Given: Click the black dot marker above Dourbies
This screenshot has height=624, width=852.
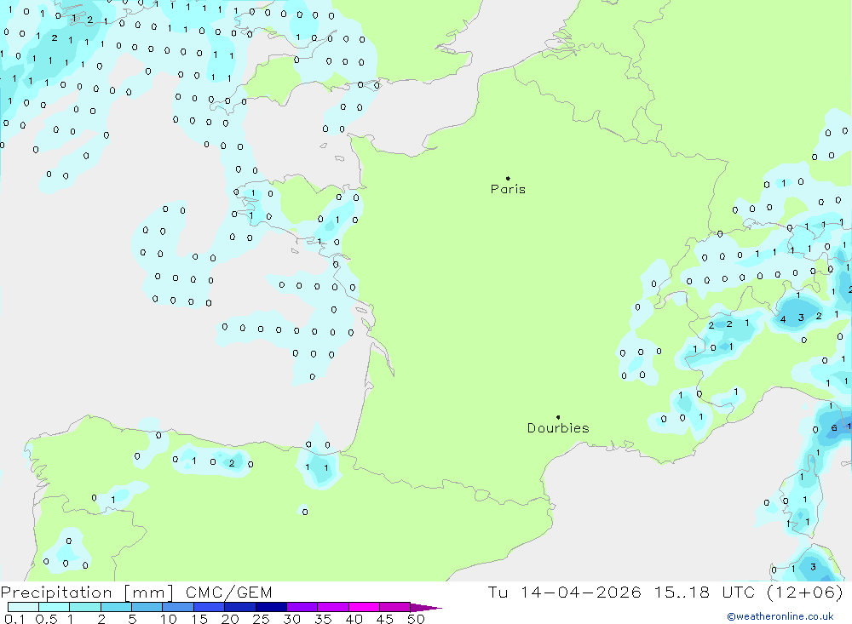Looking at the screenshot, I should click(558, 417).
